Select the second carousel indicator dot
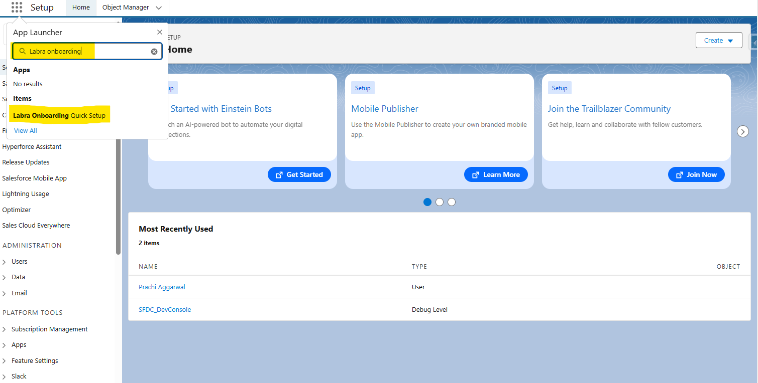758x383 pixels. 440,202
